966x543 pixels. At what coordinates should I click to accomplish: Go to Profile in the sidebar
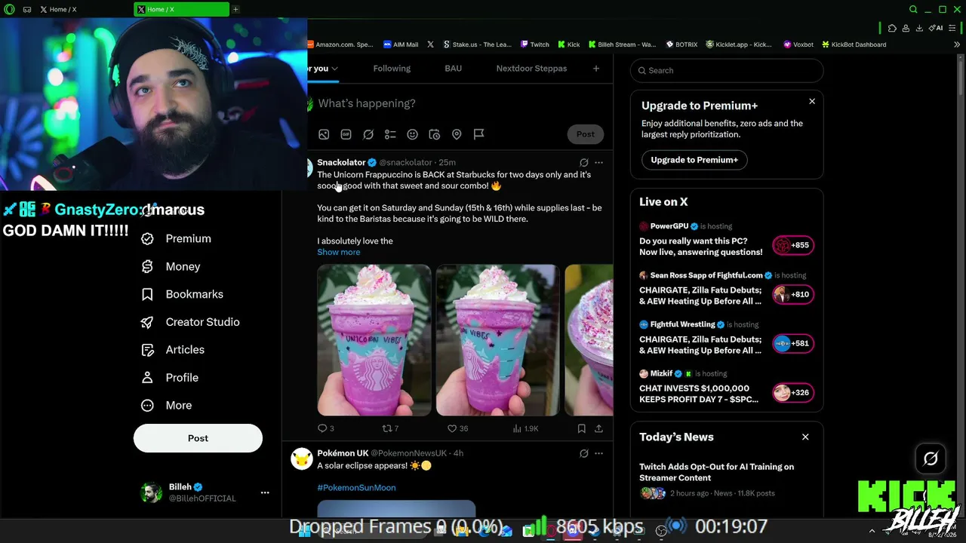169,378
